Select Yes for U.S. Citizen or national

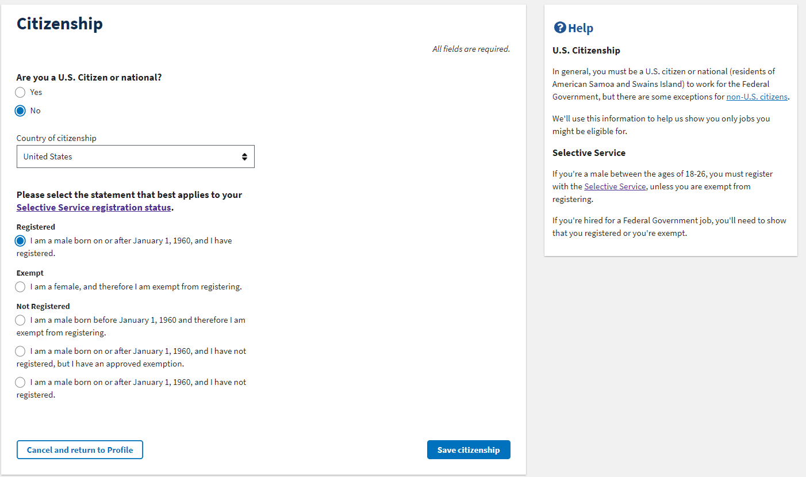[21, 93]
